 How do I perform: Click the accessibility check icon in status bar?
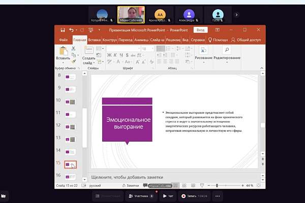point(84,186)
